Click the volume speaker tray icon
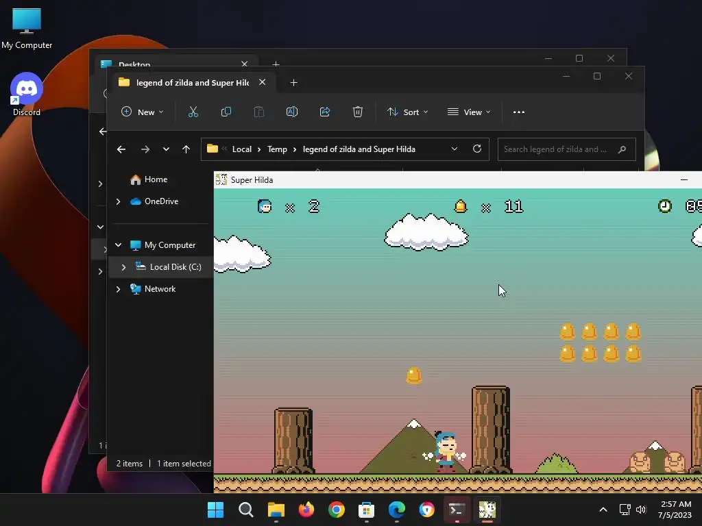 point(641,510)
